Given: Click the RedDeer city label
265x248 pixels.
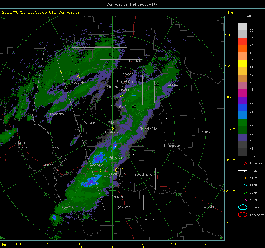Looking at the screenshot, I should click(x=125, y=89).
